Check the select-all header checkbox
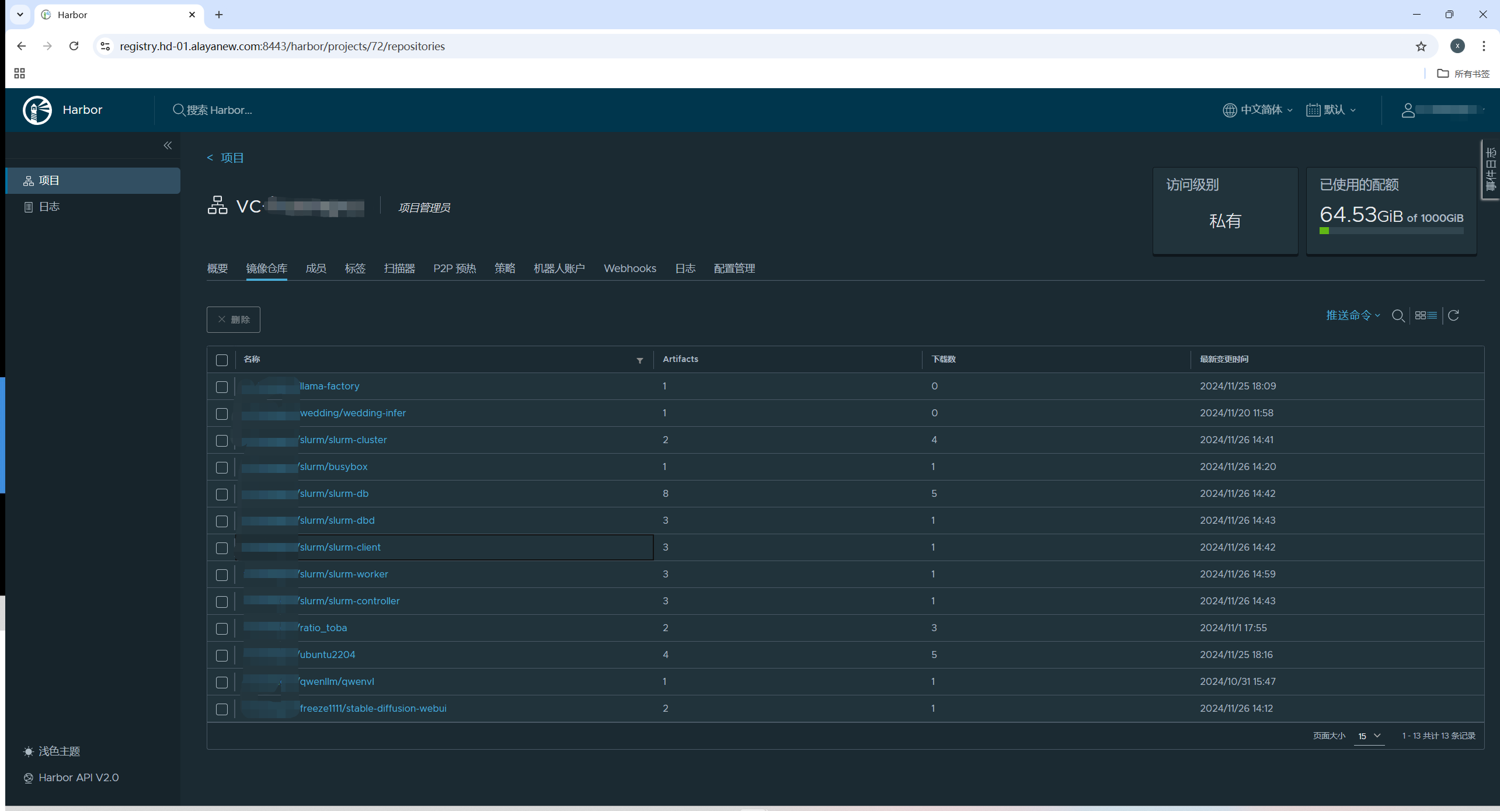Viewport: 1500px width, 811px height. point(222,360)
